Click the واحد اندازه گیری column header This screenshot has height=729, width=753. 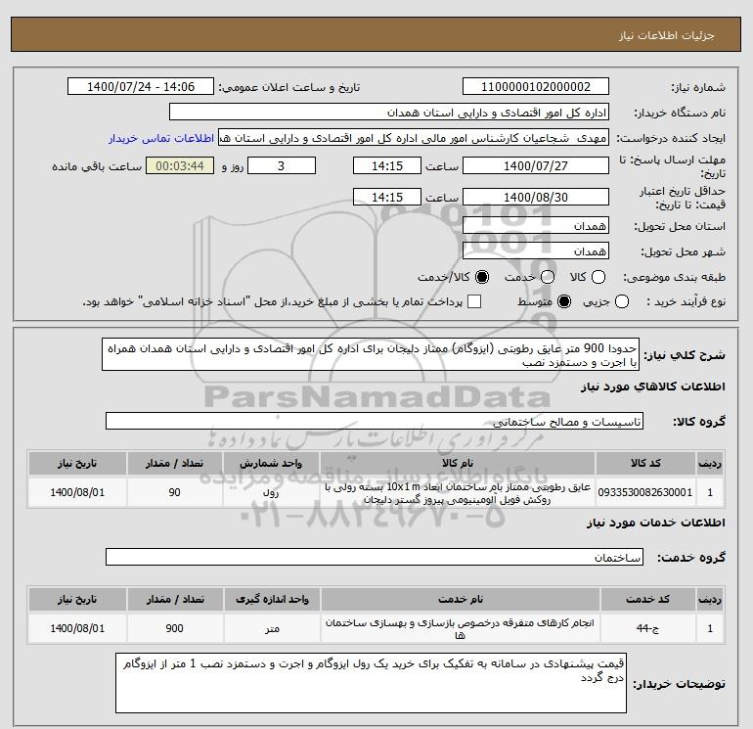pyautogui.click(x=272, y=599)
